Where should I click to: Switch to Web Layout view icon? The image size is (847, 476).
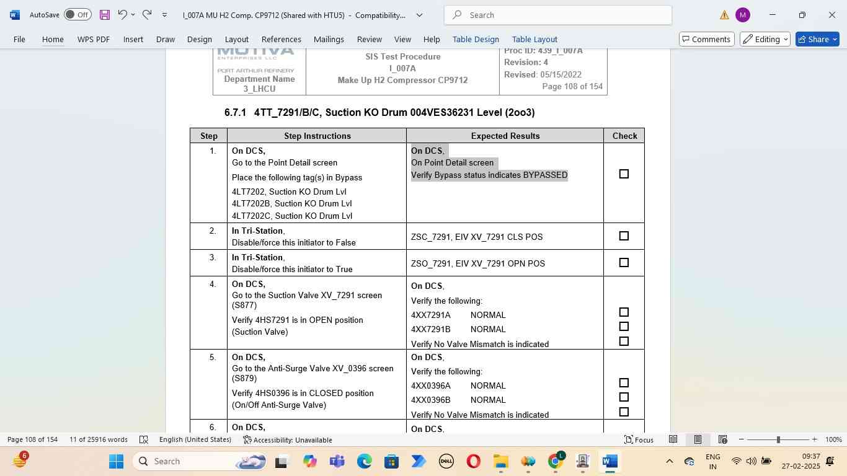pyautogui.click(x=722, y=439)
